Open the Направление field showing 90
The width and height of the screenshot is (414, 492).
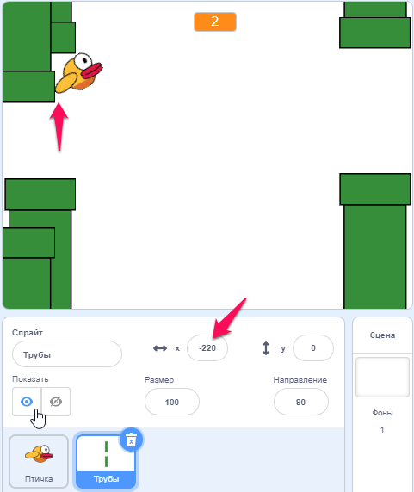[x=301, y=402]
